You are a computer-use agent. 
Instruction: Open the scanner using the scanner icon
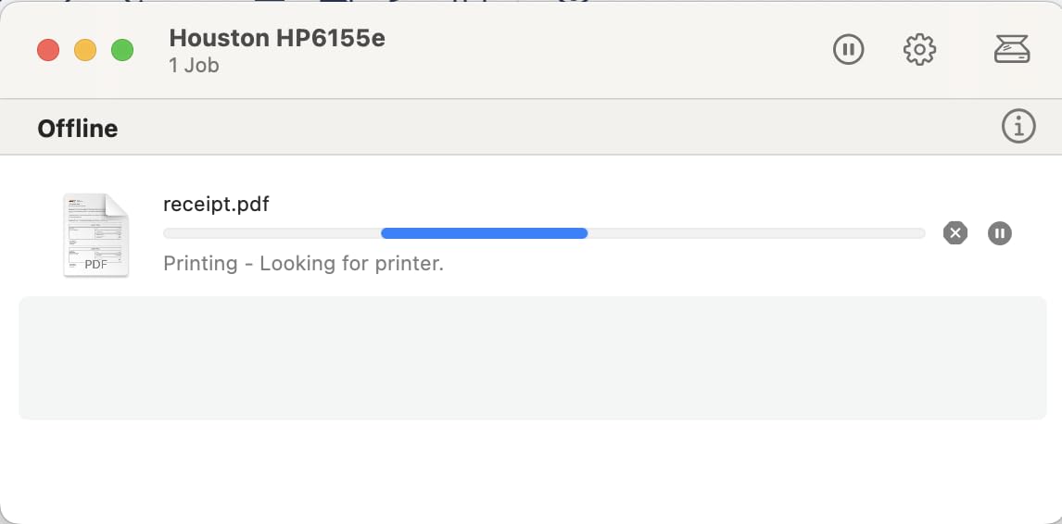[1011, 49]
